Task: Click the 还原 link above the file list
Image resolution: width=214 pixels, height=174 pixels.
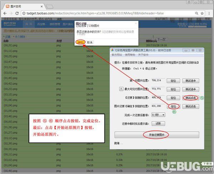Action: tap(8, 37)
